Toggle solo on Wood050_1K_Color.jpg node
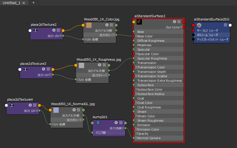The height and width of the screenshot is (148, 237). coord(107,25)
